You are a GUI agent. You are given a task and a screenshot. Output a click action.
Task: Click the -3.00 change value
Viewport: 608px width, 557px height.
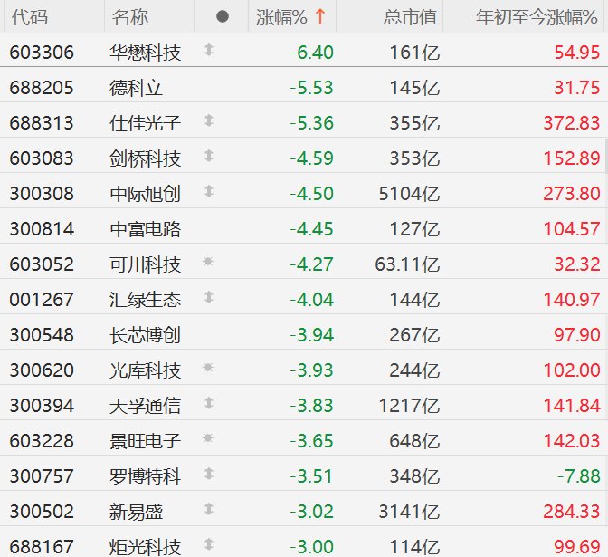[311, 547]
